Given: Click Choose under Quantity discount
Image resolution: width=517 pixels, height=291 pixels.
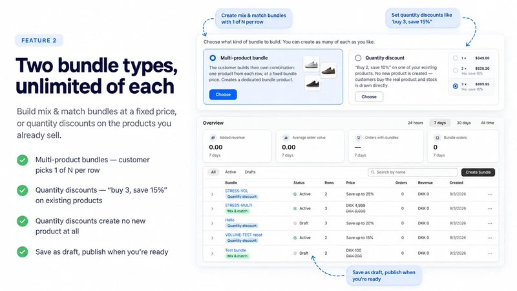Looking at the screenshot, I should 369,96.
